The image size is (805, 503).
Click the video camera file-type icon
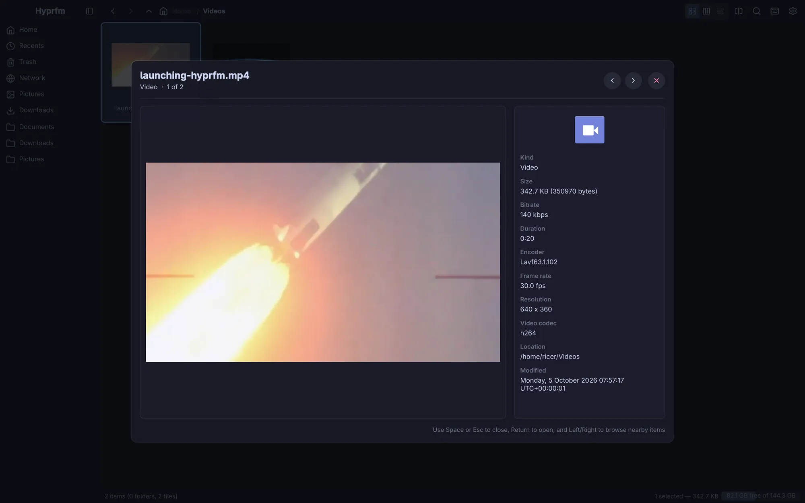point(589,130)
